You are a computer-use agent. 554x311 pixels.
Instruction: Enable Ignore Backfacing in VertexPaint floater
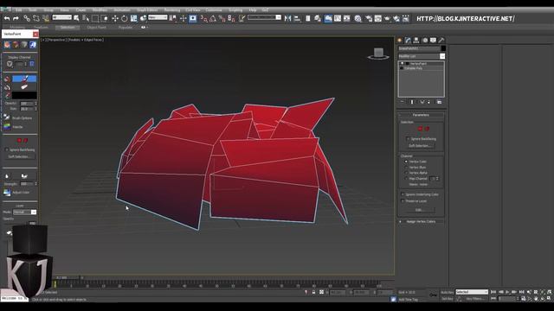click(x=7, y=149)
